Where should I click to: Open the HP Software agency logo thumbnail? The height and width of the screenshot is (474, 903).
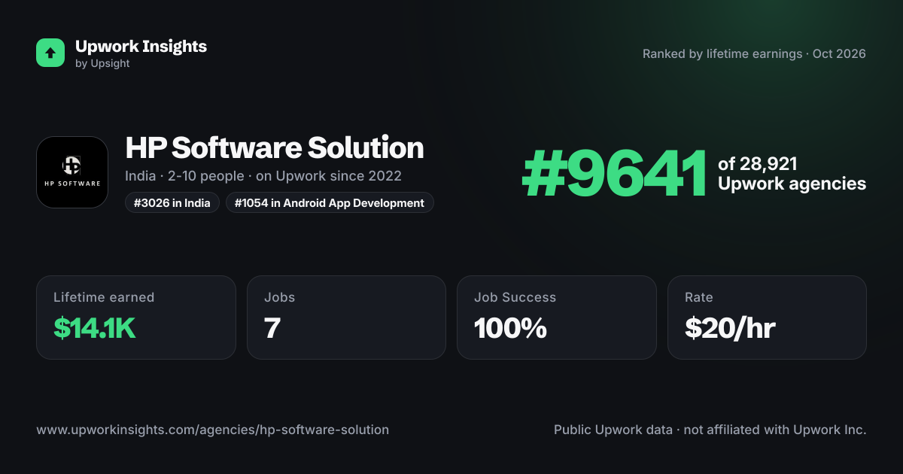[x=72, y=172]
